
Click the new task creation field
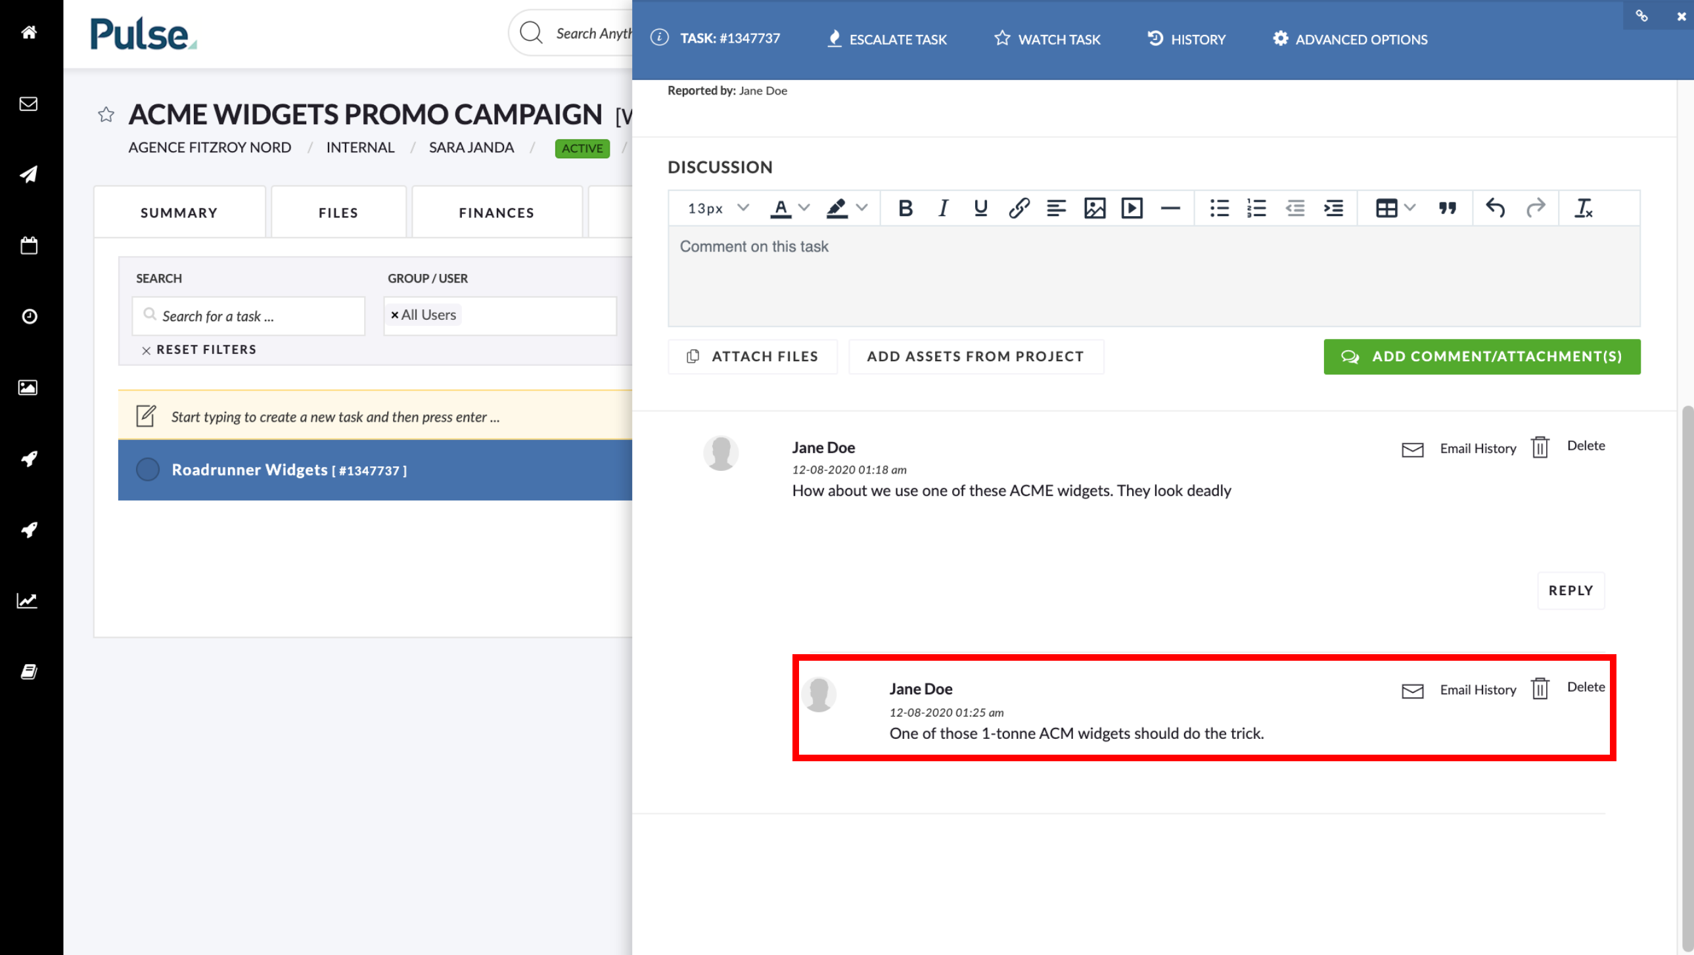point(375,416)
